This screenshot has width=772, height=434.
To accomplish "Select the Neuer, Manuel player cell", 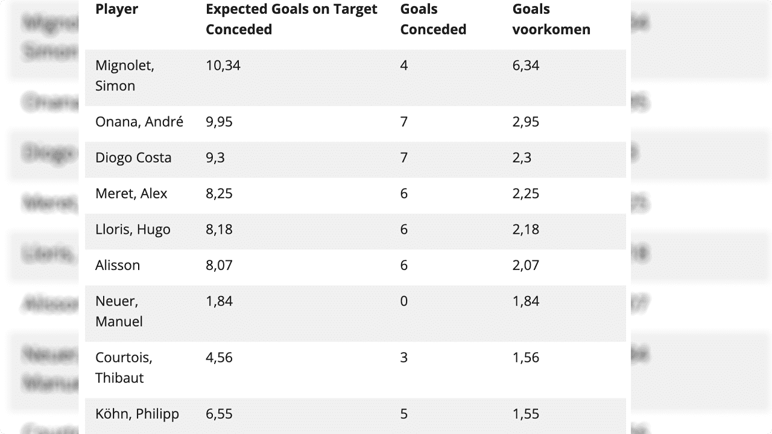I will (x=119, y=311).
